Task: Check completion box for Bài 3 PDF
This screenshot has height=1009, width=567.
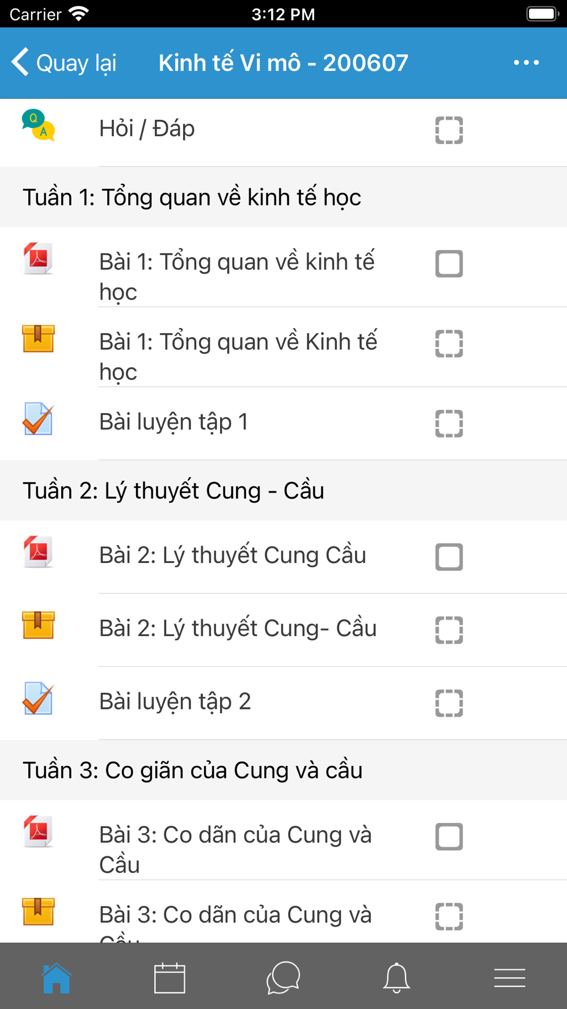Action: pyautogui.click(x=449, y=836)
